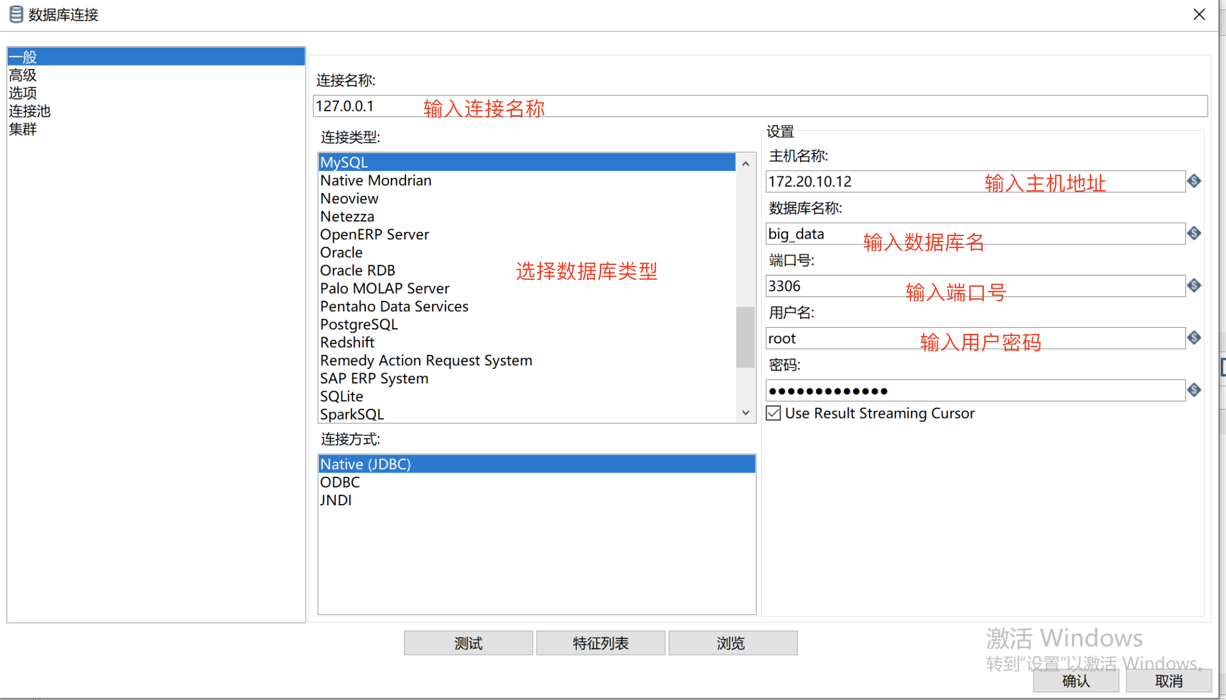The image size is (1226, 700).
Task: Select the 选项 (Options) tab
Action: (23, 93)
